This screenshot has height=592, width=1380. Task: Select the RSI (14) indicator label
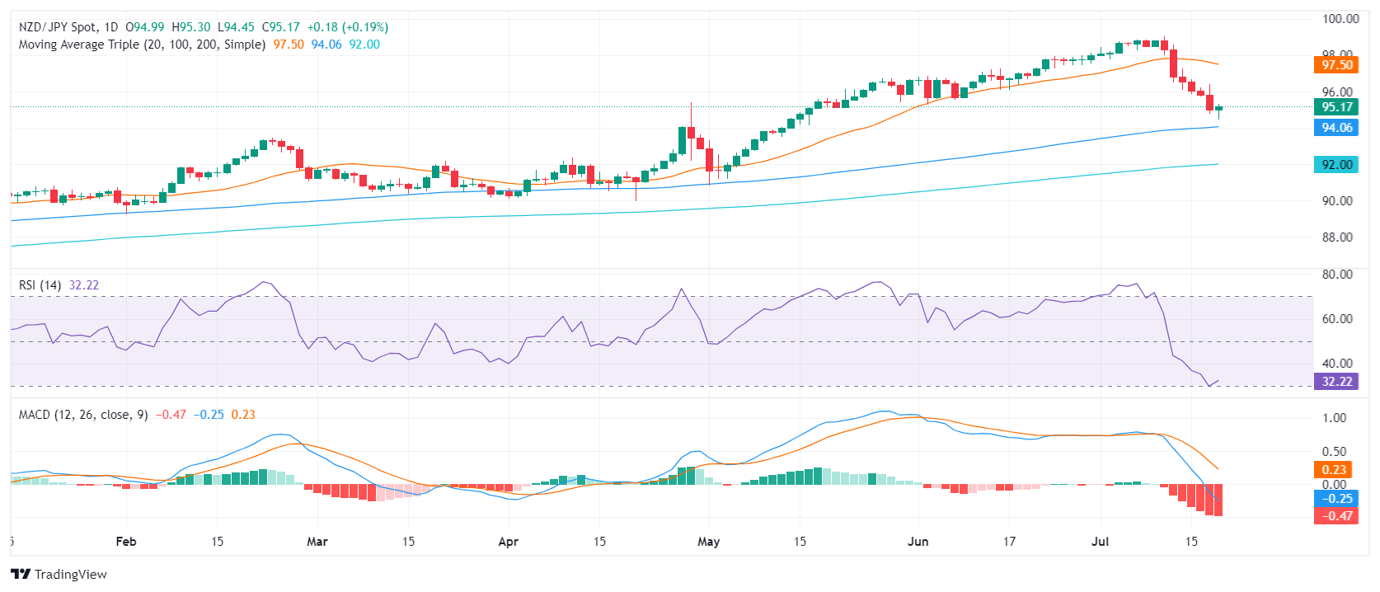tap(40, 285)
